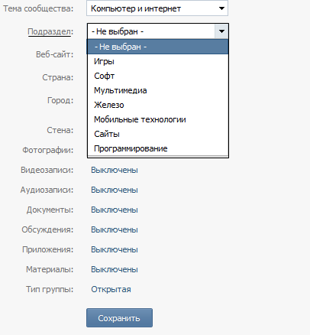Select Мобильные технологии option
The image size is (310, 335).
pos(158,119)
